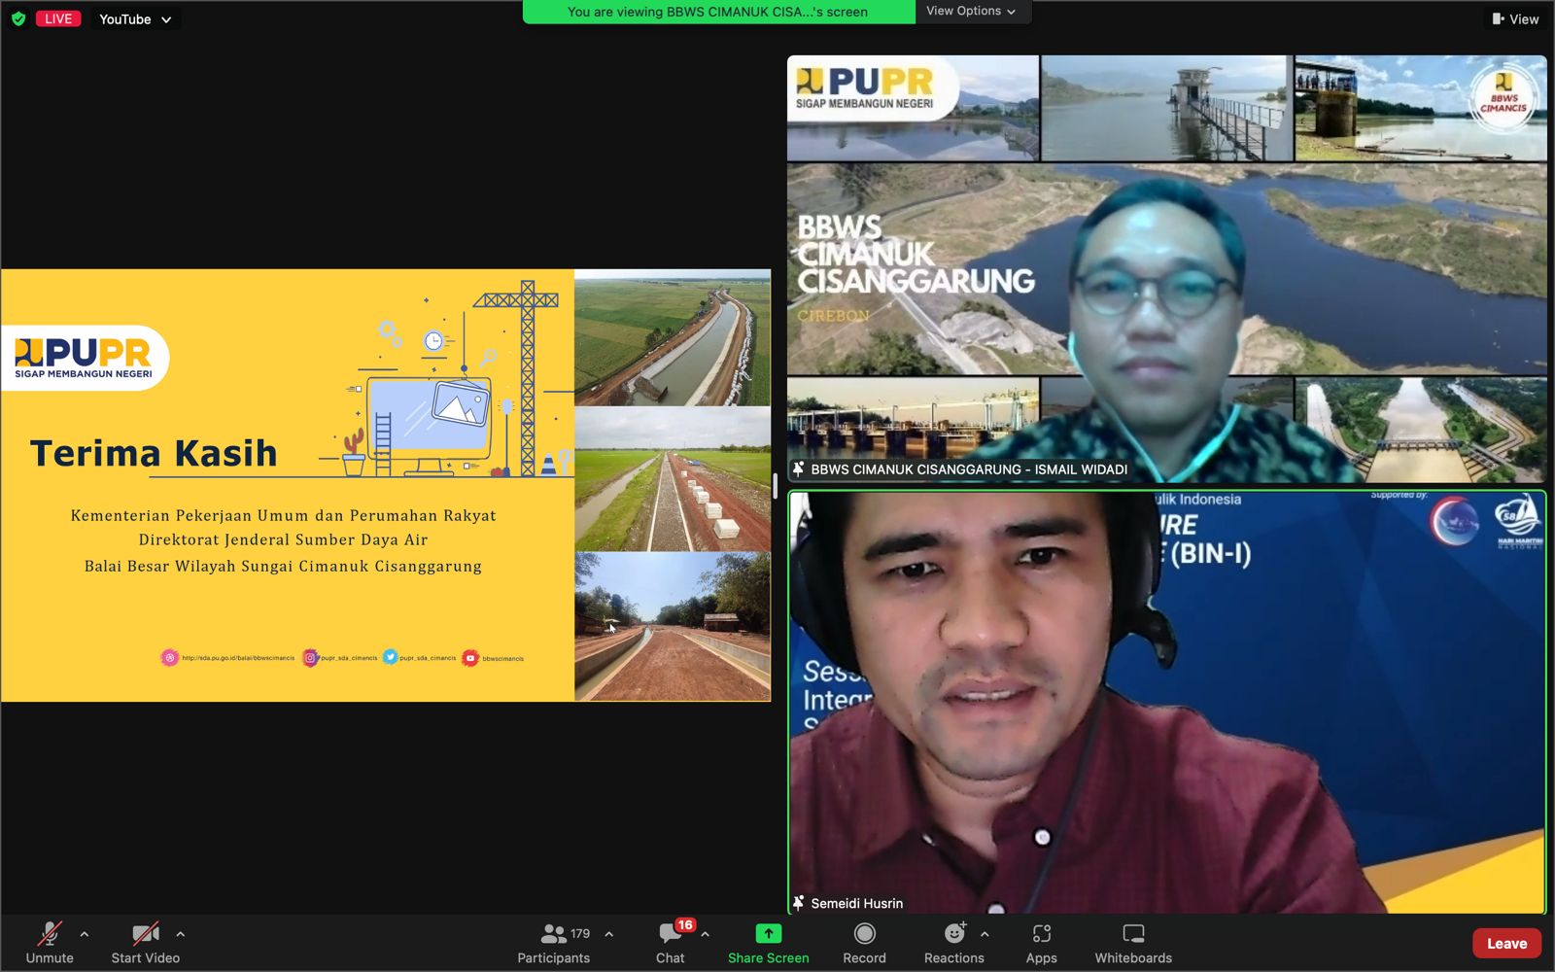Click the Instagram icon on the slide
This screenshot has height=972, width=1555.
point(310,658)
